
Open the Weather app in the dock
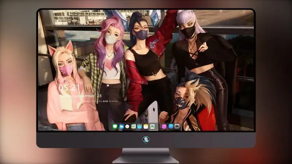coord(121,127)
